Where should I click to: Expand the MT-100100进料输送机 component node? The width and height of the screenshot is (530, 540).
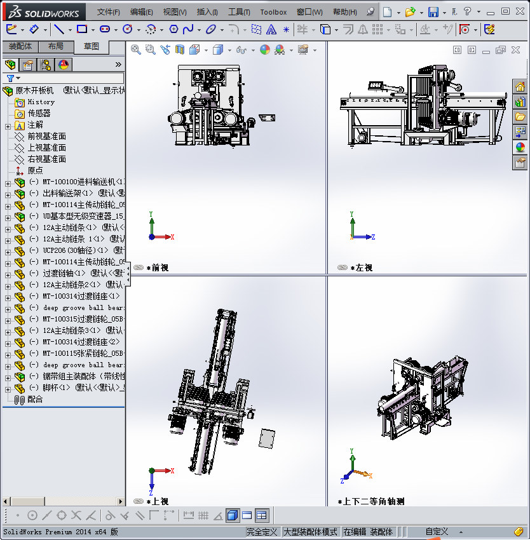pyautogui.click(x=8, y=182)
